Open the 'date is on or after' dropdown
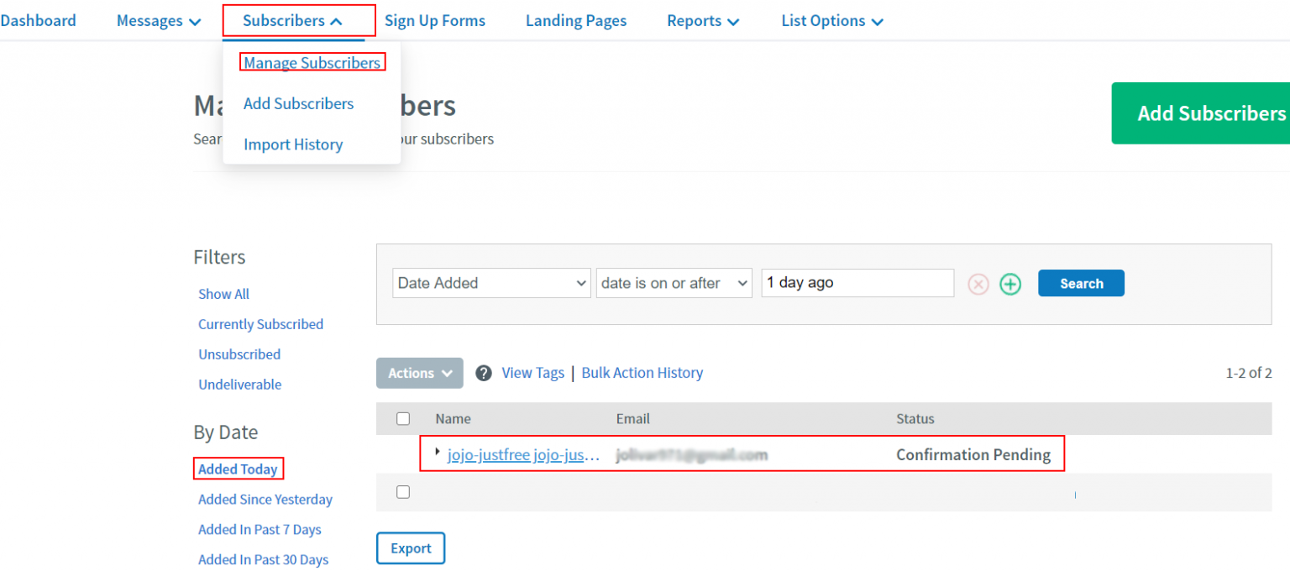 [x=674, y=283]
